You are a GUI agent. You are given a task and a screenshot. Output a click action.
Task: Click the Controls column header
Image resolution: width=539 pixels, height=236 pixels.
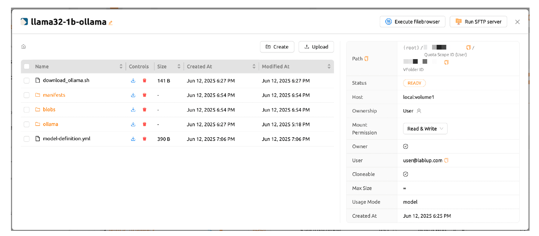139,66
